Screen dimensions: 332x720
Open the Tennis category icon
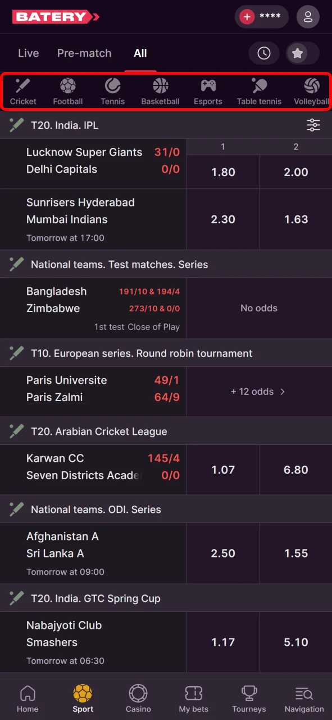[112, 85]
